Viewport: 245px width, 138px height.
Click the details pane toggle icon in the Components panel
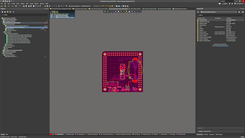tap(242, 12)
